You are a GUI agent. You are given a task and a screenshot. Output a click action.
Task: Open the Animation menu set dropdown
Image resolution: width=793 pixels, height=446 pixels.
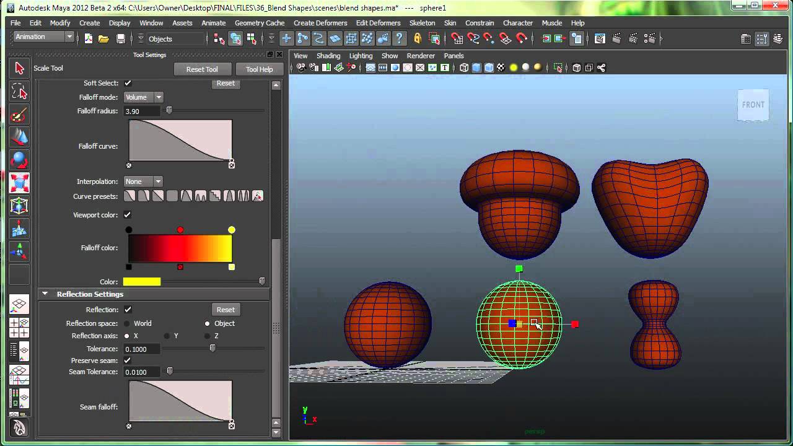(x=43, y=37)
